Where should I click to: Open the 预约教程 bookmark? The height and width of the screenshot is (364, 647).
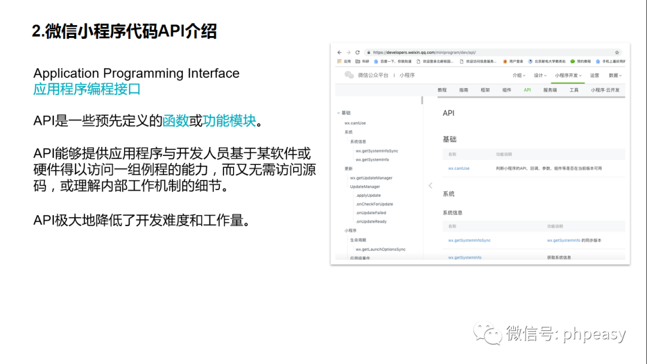pos(581,61)
